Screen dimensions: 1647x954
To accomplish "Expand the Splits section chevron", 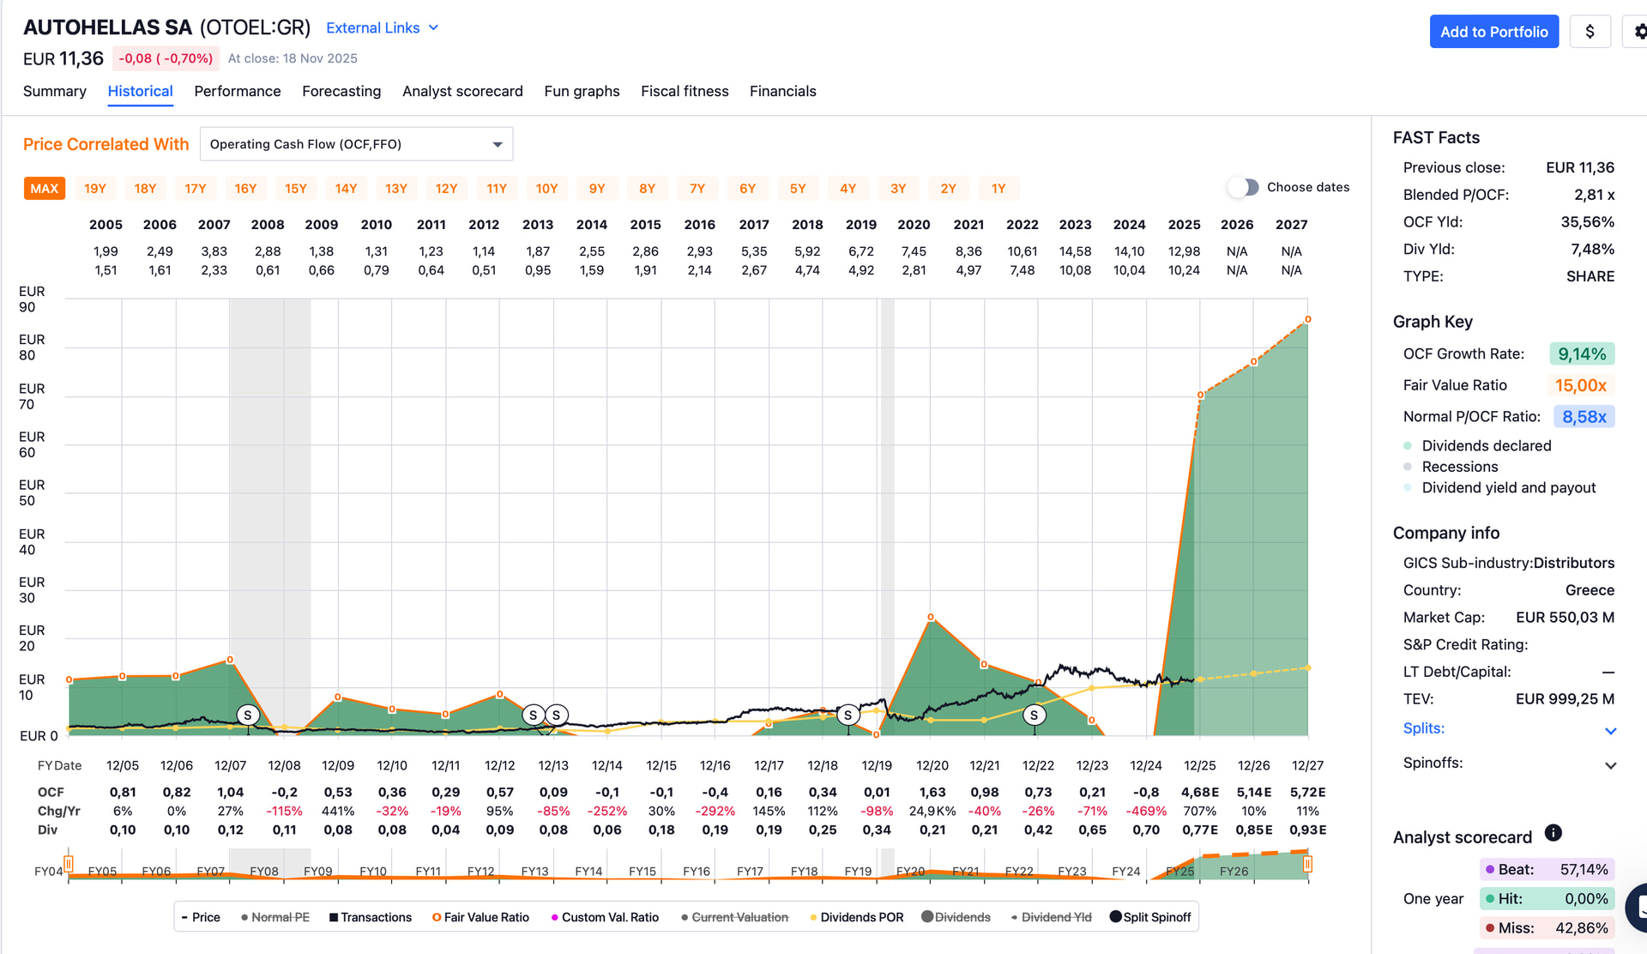I will 1610,731.
